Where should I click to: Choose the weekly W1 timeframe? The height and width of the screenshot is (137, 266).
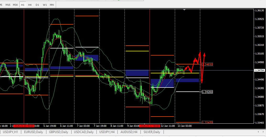pos(45,5)
